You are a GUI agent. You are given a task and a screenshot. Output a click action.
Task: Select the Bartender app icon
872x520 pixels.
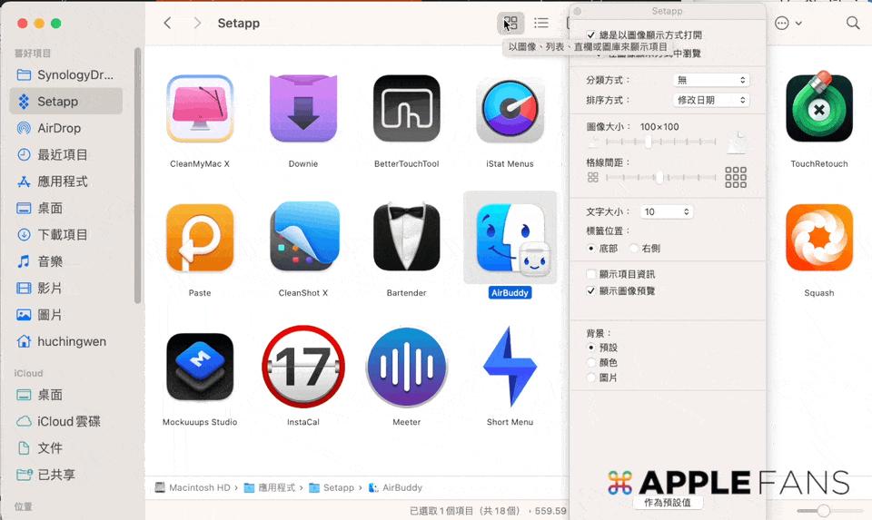(407, 238)
